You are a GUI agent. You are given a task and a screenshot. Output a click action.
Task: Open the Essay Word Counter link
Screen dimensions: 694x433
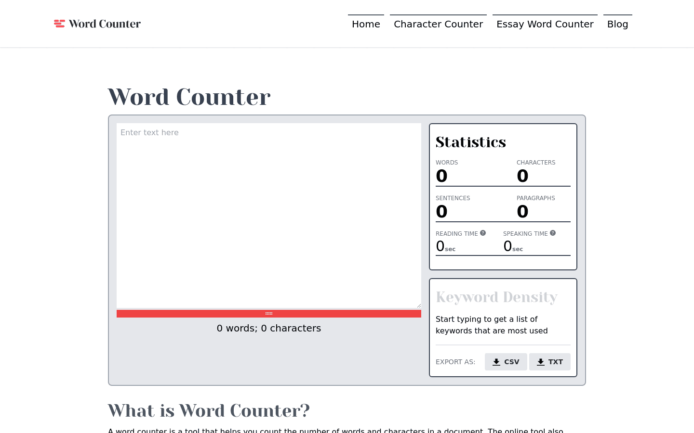(x=545, y=24)
